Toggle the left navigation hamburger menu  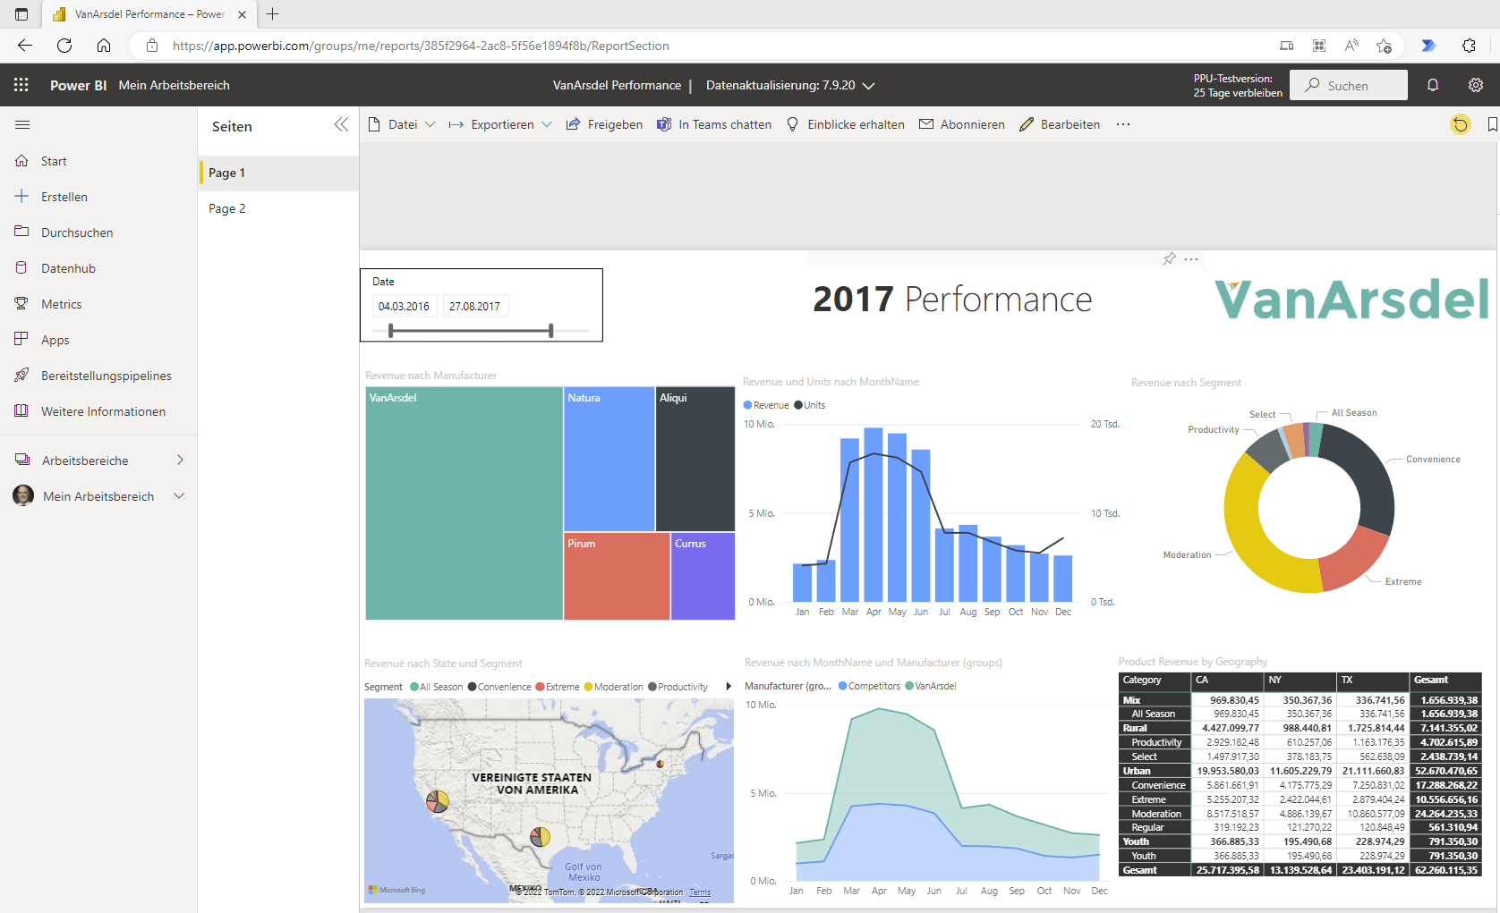[x=22, y=125]
